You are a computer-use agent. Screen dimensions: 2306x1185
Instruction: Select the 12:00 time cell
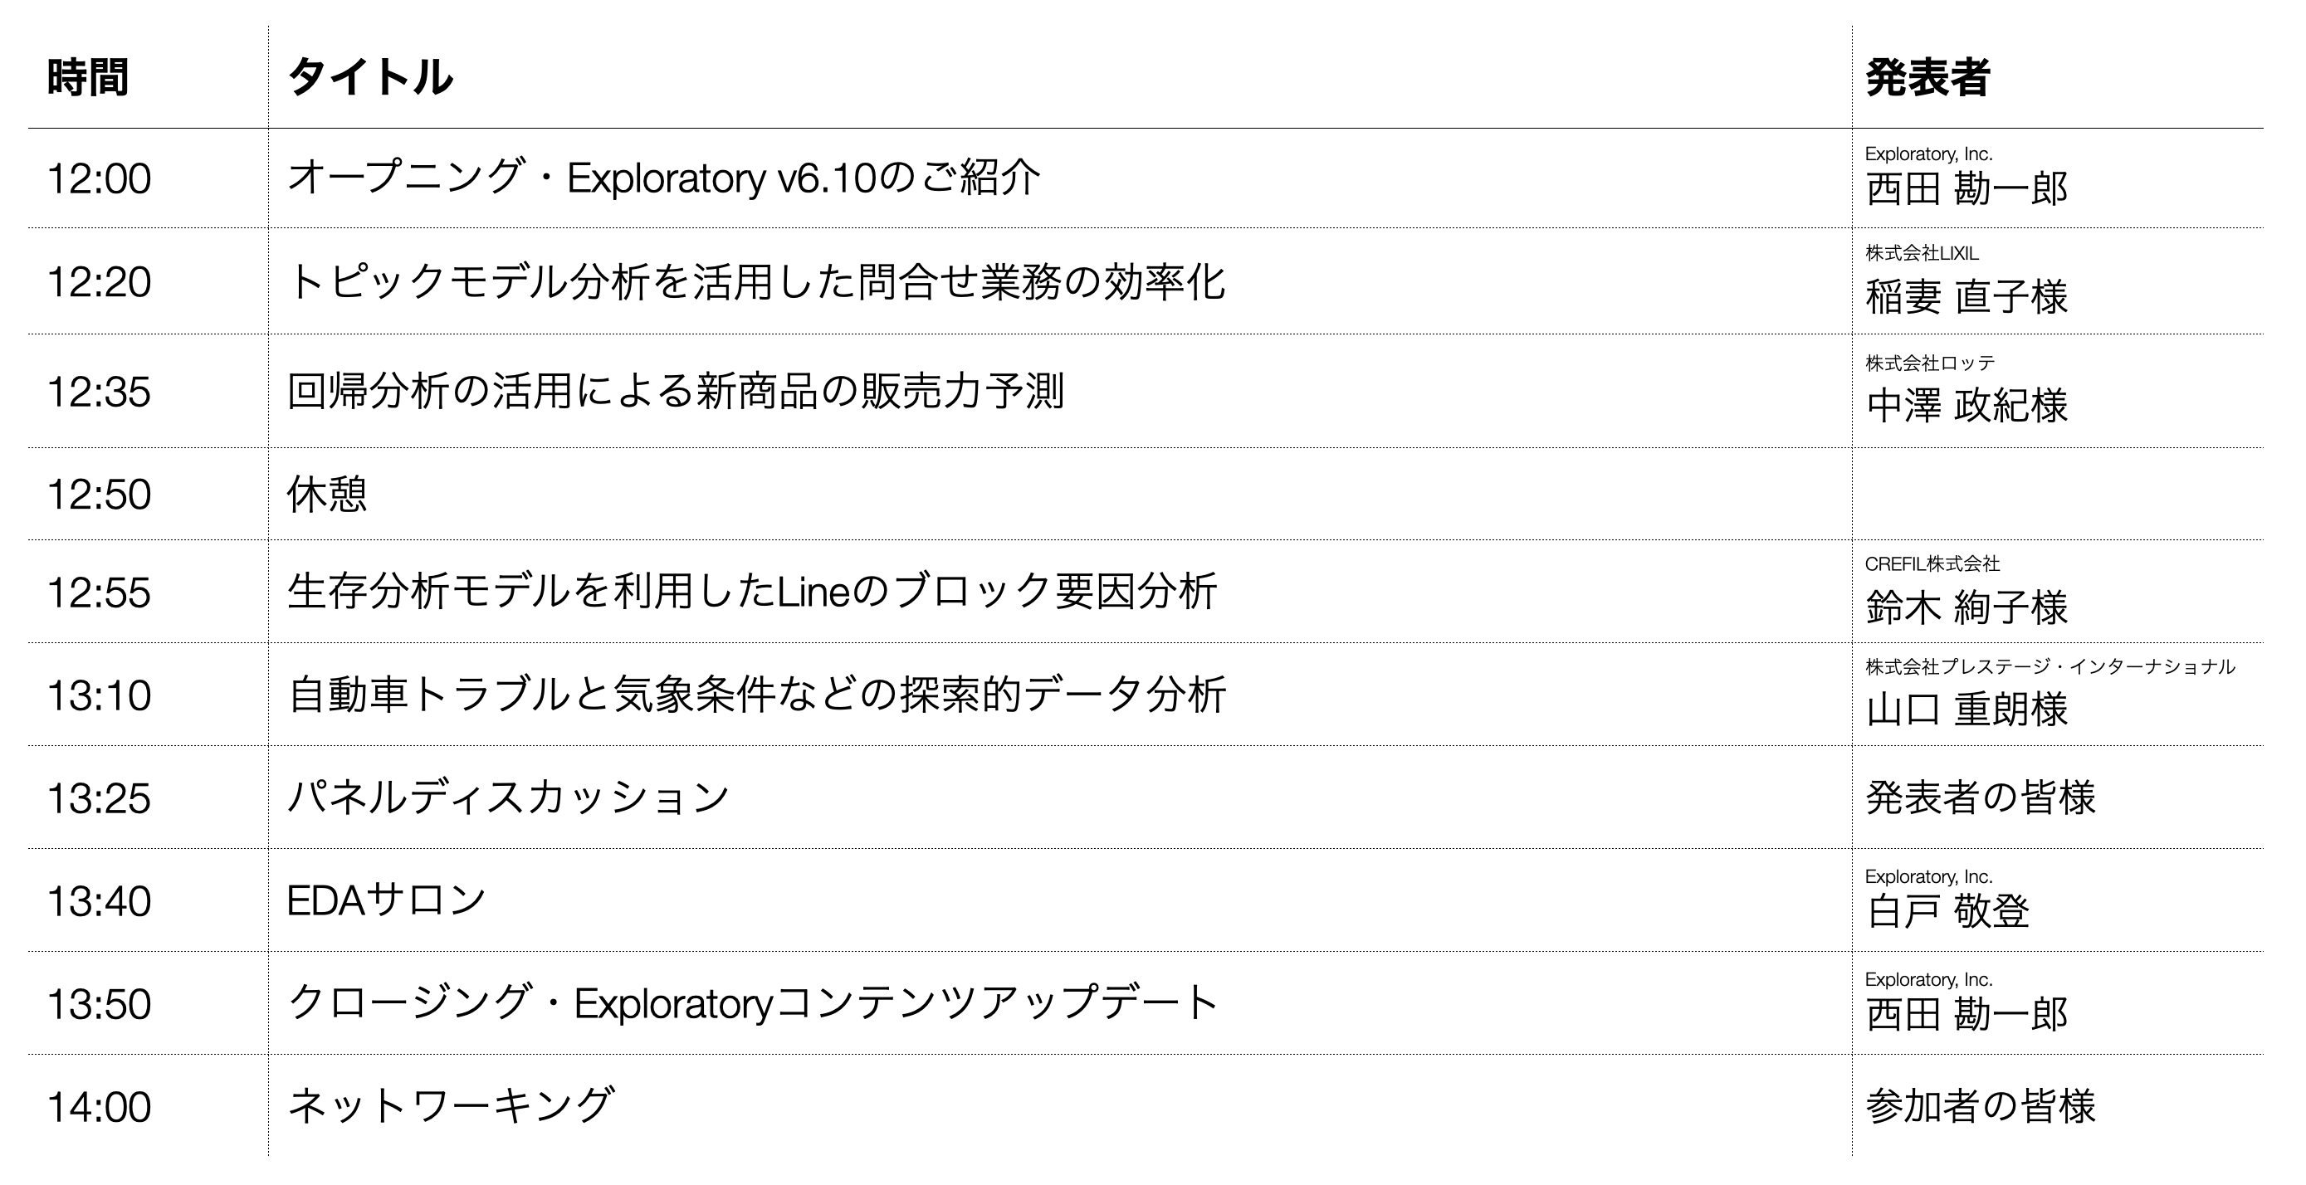click(99, 178)
